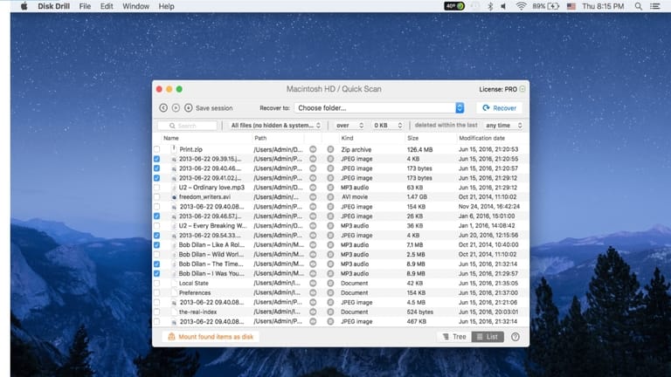The image size is (671, 377).
Task: Open Spotlight search in the menu bar
Action: 638,6
